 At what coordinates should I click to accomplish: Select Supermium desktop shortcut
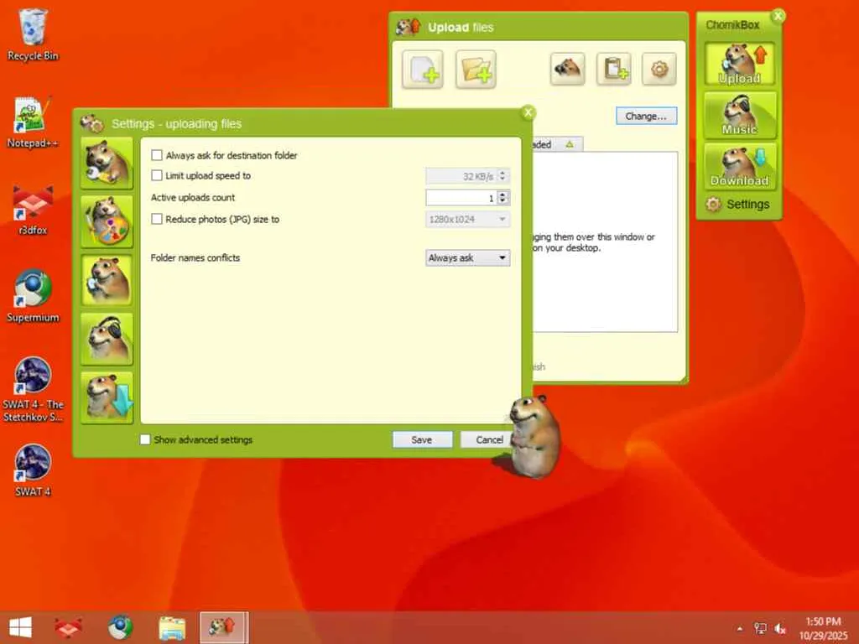click(33, 296)
